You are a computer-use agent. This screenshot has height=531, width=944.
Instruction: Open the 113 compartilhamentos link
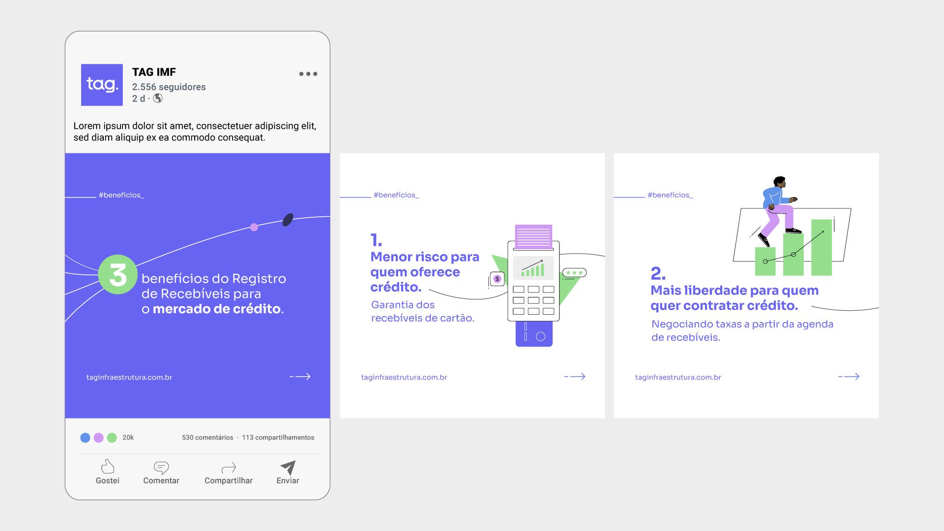278,438
